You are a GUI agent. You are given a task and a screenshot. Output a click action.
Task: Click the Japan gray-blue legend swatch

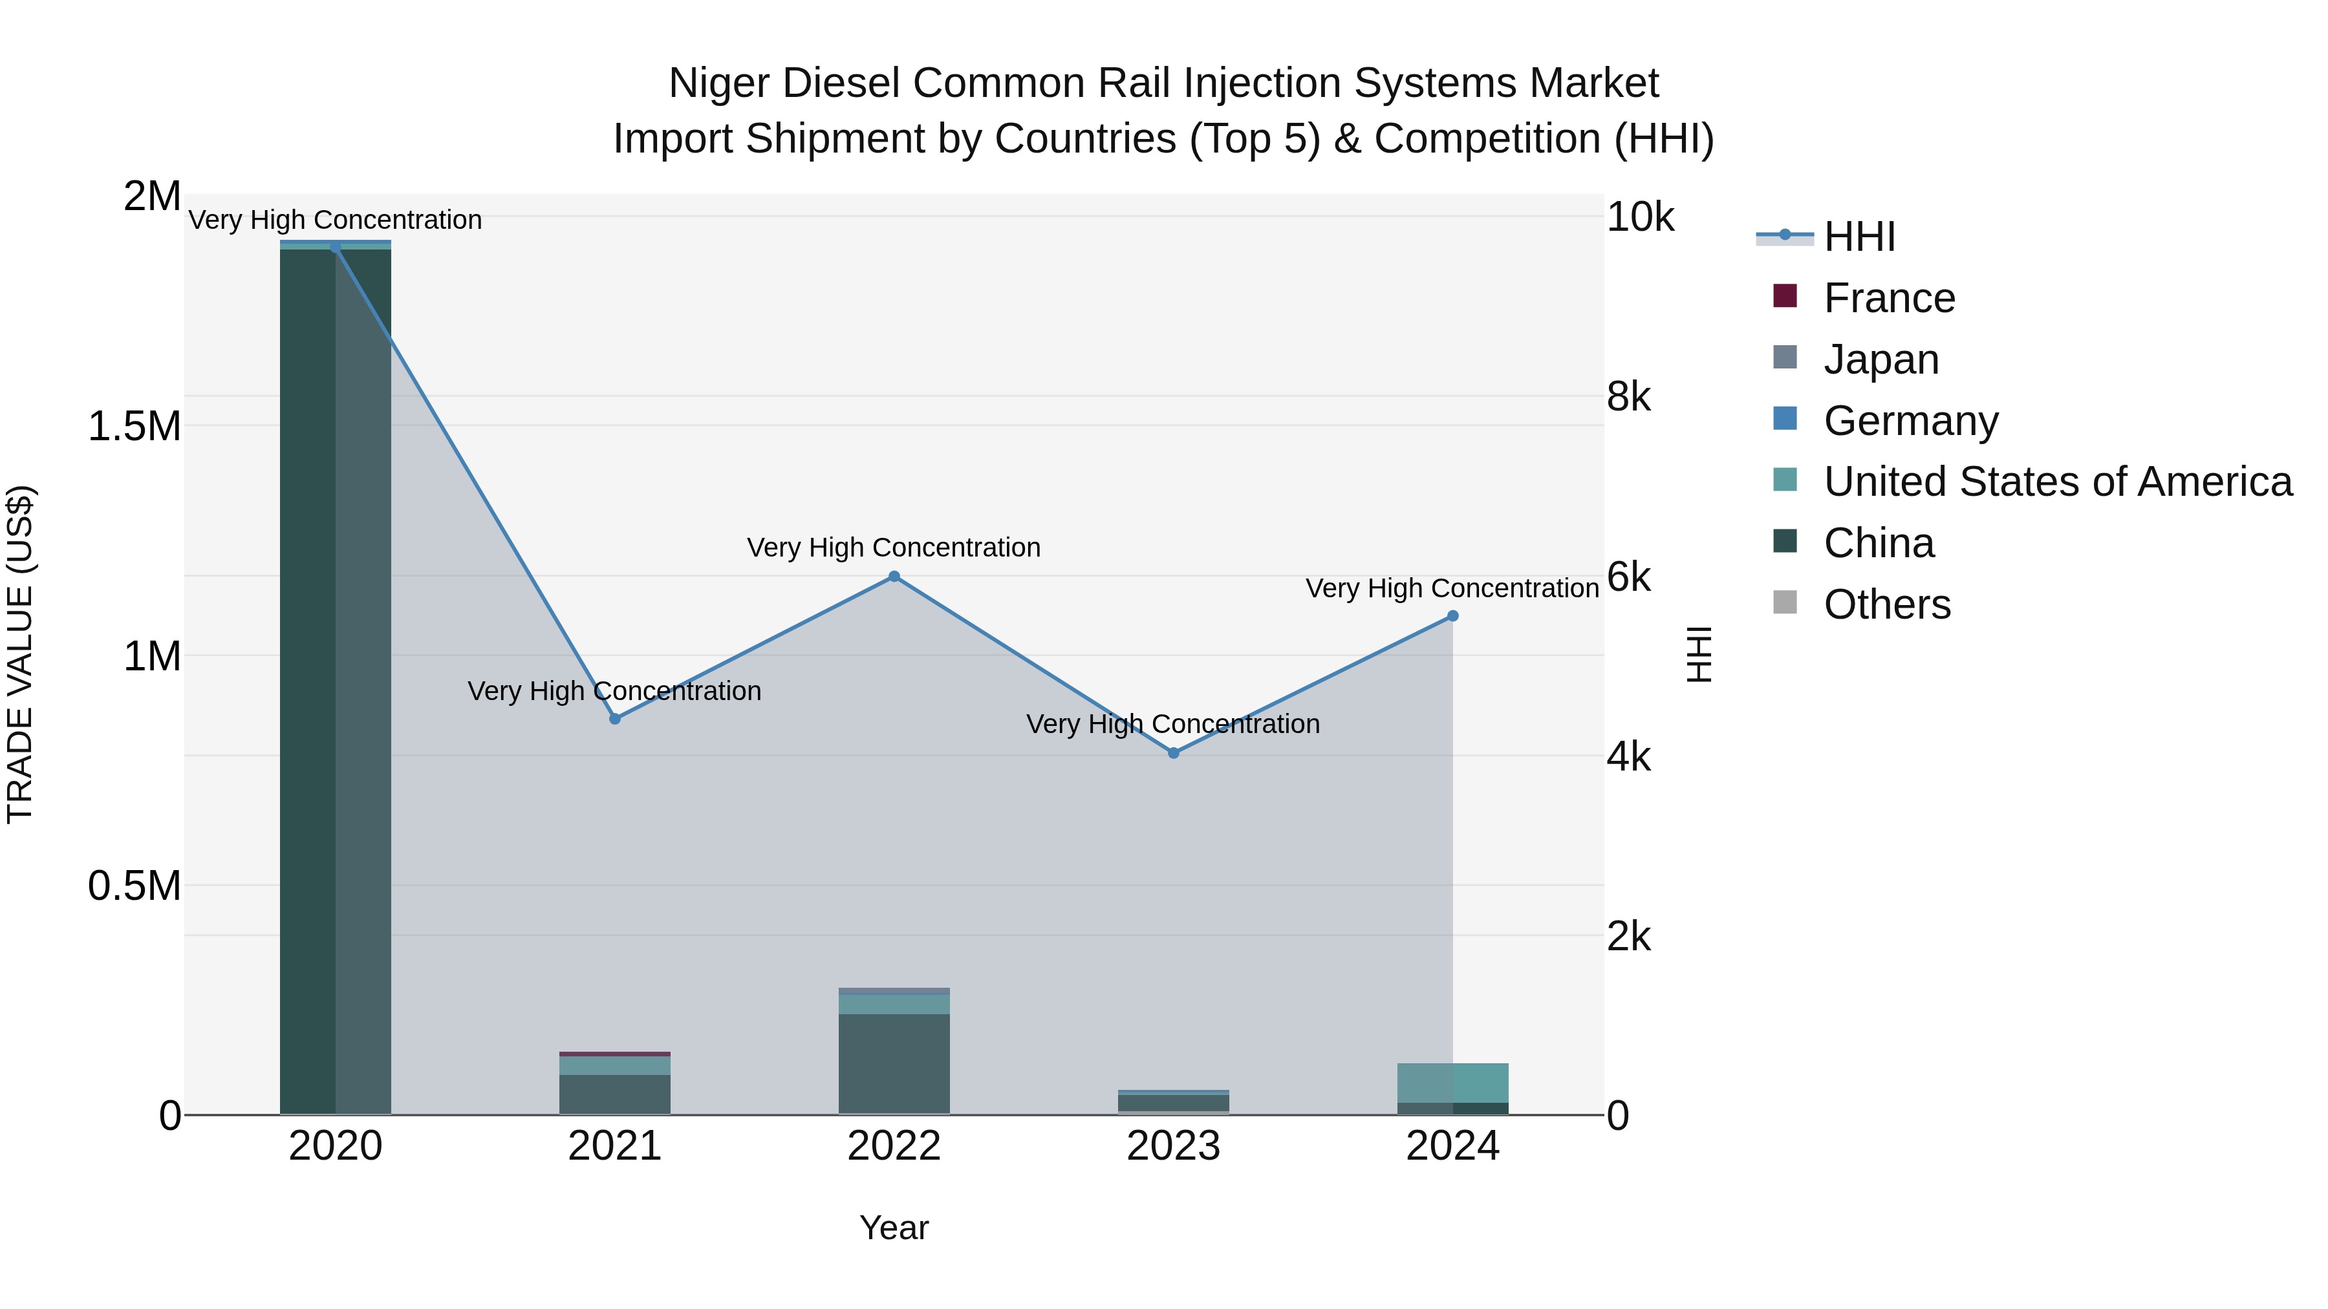(x=1785, y=357)
